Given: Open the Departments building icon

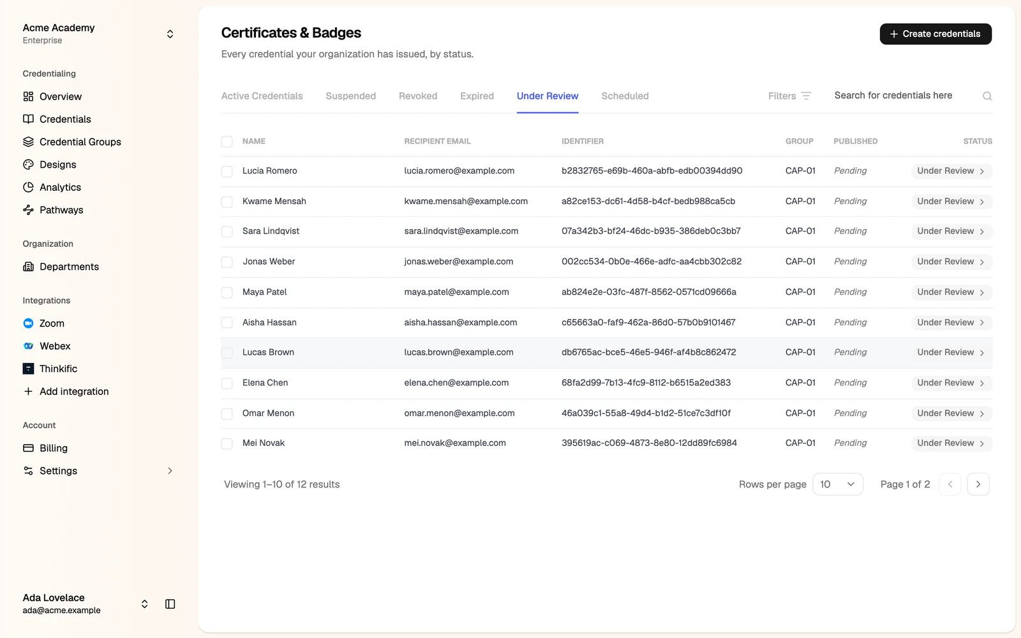Looking at the screenshot, I should click(28, 267).
